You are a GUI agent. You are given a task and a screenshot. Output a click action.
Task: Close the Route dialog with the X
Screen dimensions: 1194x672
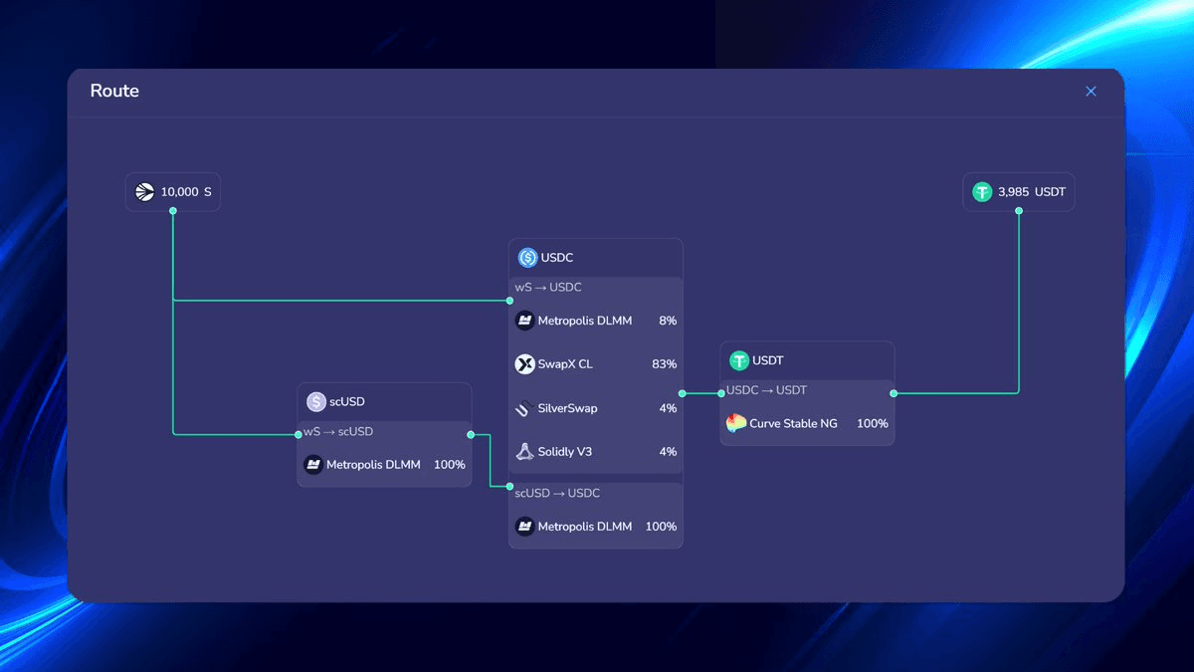coord(1091,91)
